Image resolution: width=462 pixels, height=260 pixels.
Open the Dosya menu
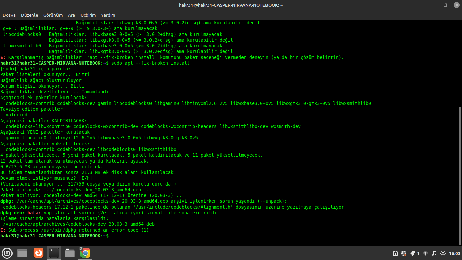[9, 15]
